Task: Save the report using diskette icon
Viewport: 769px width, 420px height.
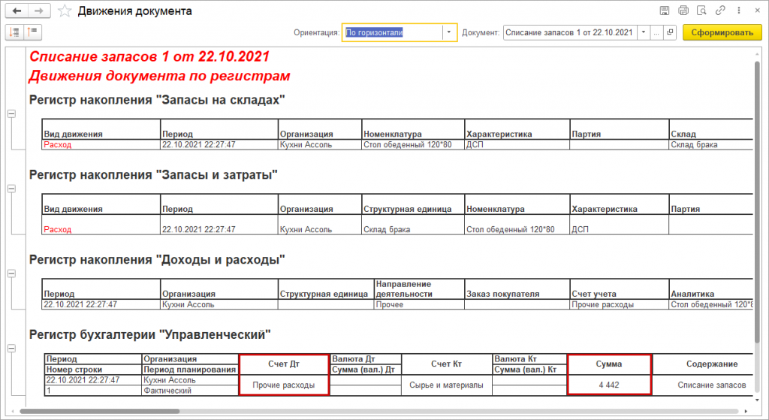Action: [665, 11]
